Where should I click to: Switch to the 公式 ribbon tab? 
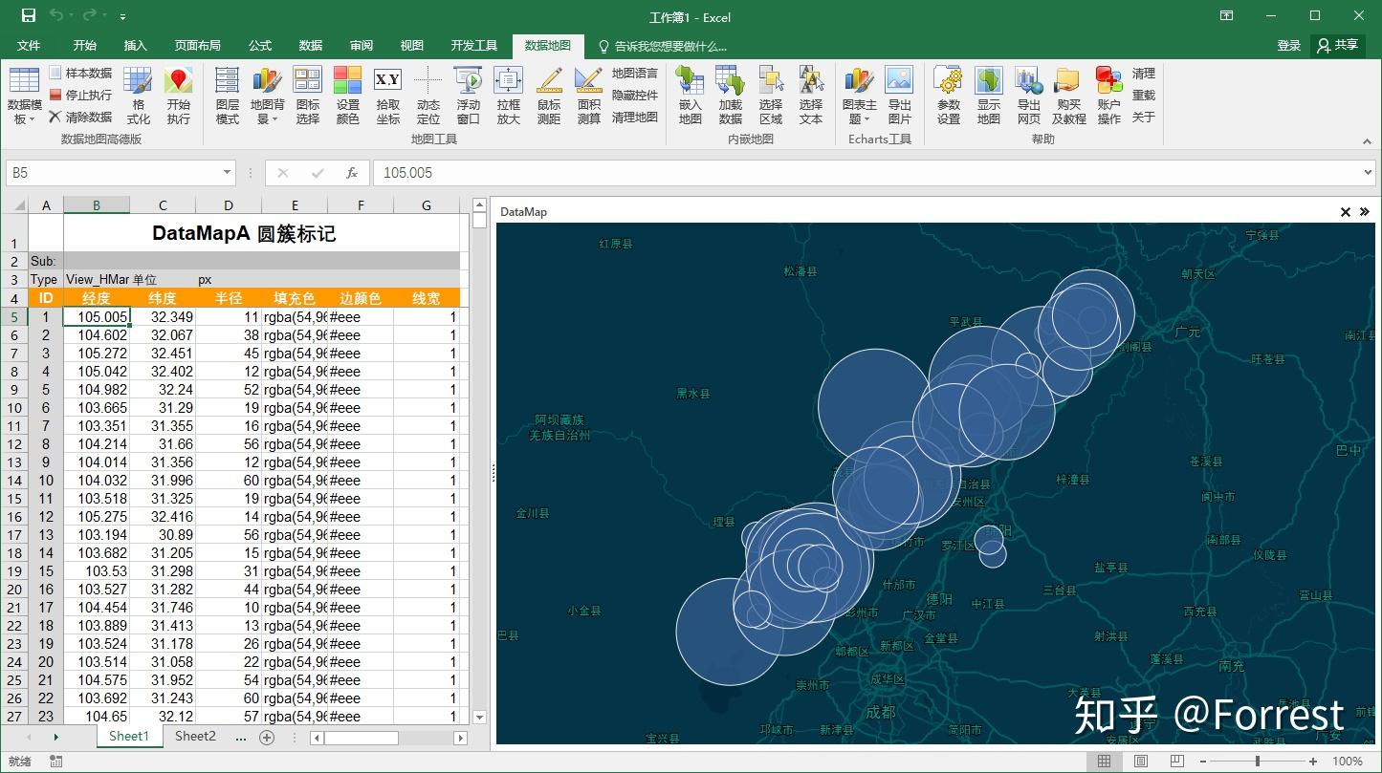coord(260,46)
